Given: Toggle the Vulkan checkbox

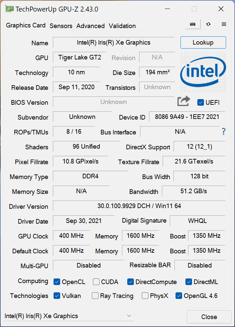Looking at the screenshot, I should coord(57,296).
